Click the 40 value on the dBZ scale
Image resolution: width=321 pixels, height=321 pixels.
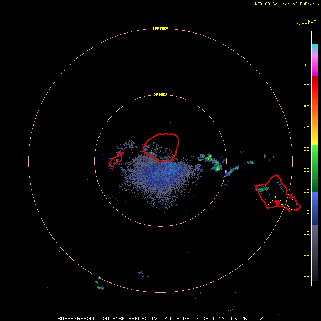coord(306,128)
